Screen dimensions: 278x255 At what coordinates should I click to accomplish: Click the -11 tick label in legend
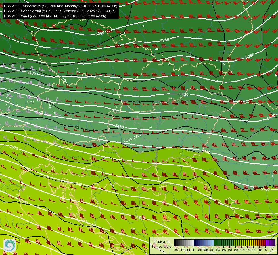tap(253, 250)
